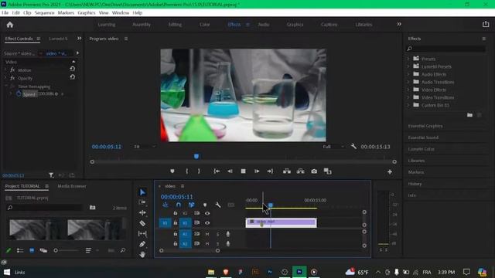Open Media Browser tab

point(72,186)
